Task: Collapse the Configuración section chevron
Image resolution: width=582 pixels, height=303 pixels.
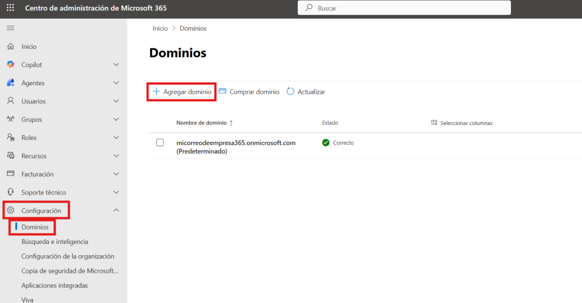Action: pyautogui.click(x=116, y=210)
